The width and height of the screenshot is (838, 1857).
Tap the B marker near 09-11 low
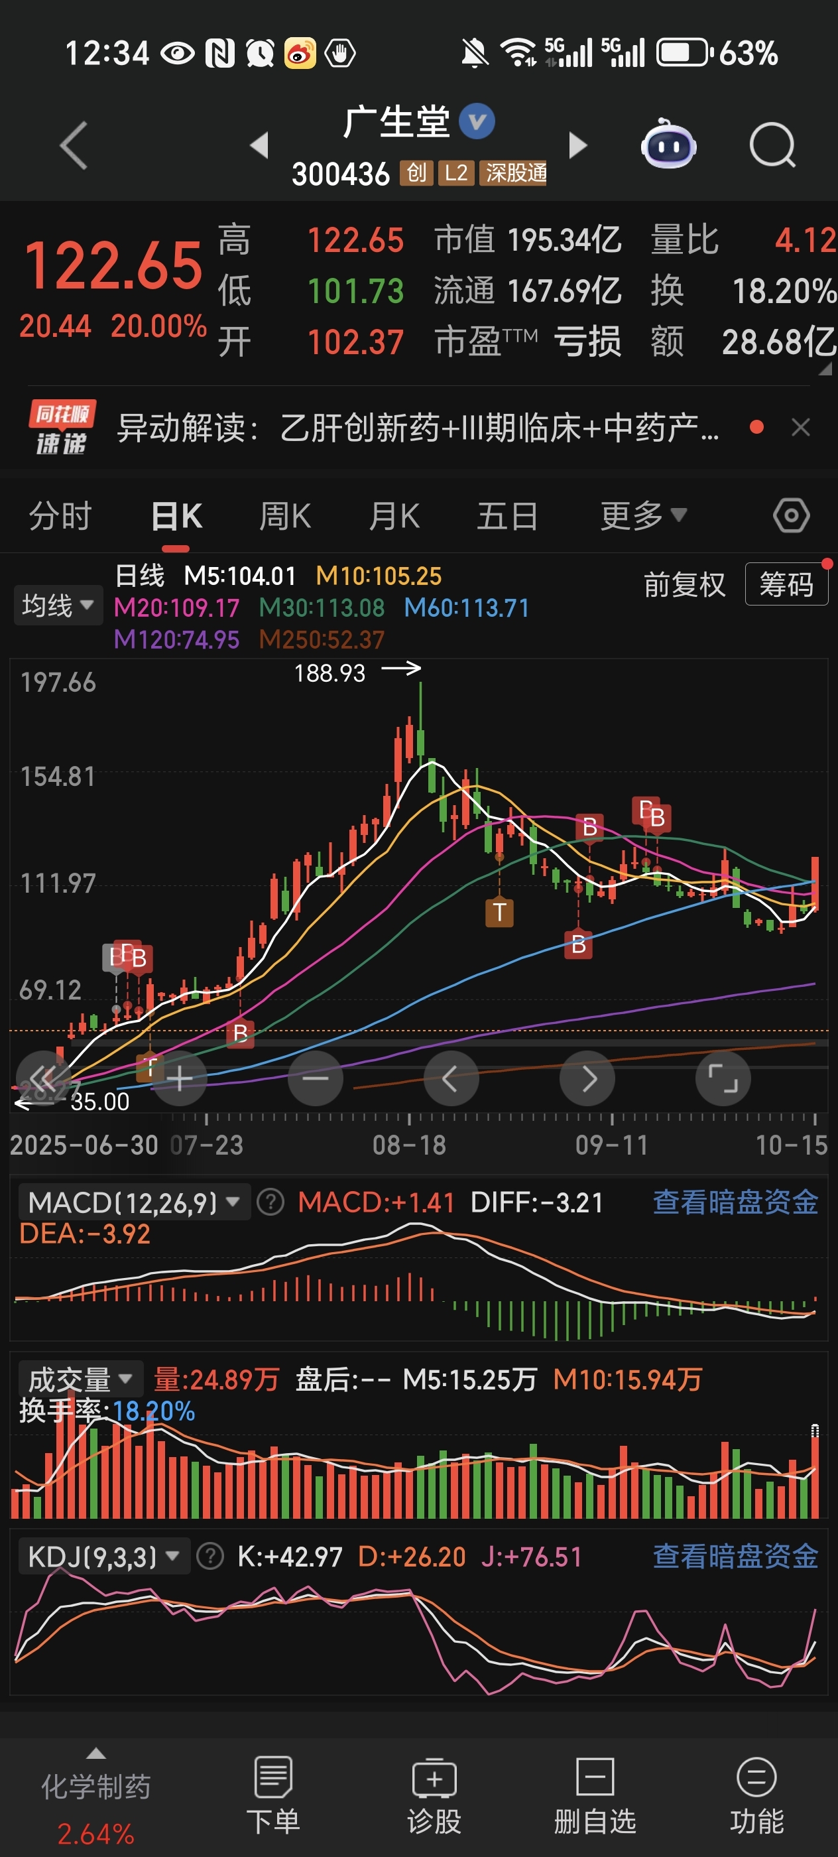pos(579,944)
